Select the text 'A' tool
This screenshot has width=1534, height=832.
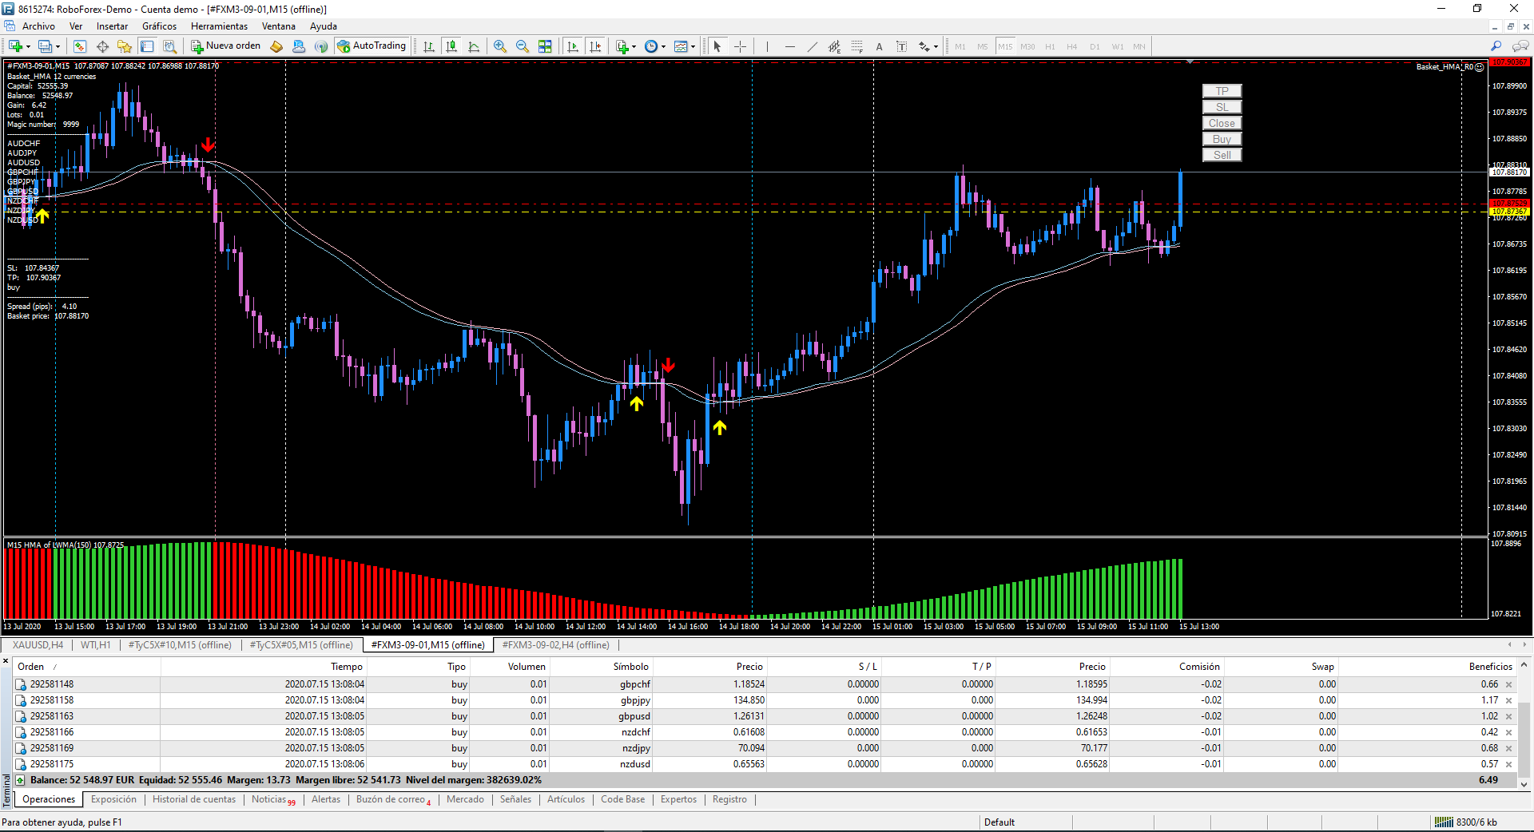point(879,46)
